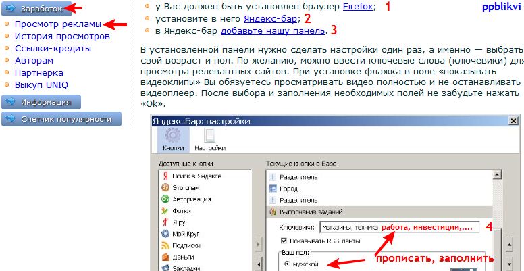Select the Авторизация key icon
Image resolution: width=524 pixels, height=271 pixels.
pos(165,199)
